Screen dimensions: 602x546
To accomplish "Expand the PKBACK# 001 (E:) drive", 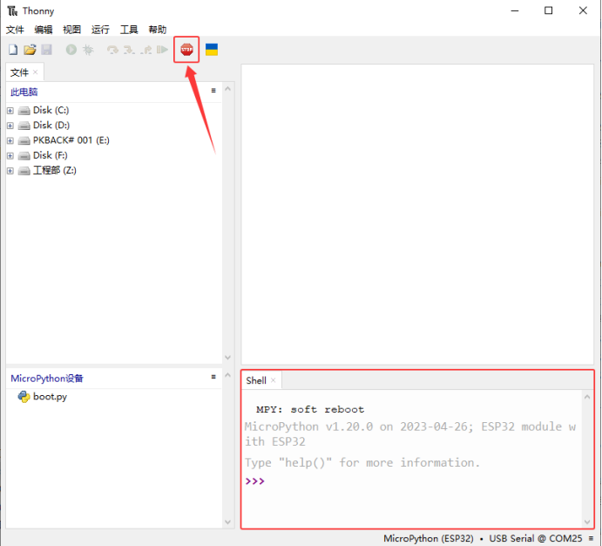I will [x=10, y=140].
